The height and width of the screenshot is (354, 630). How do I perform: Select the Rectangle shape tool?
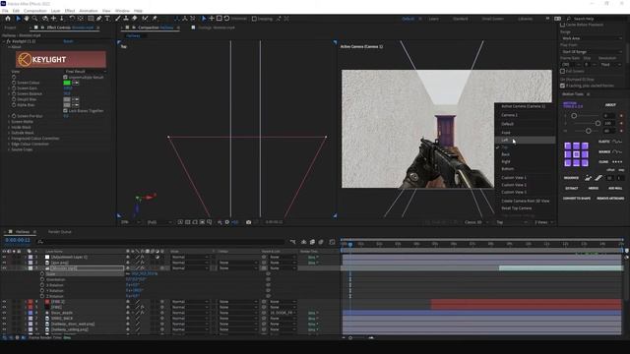click(x=91, y=19)
